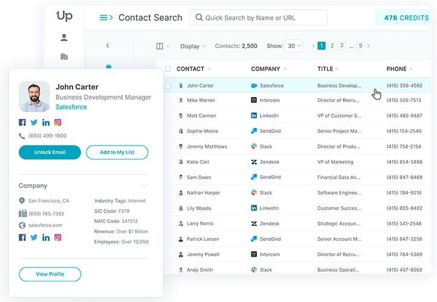
Task: Open the company Instagram icon in Company section
Action: [57, 237]
